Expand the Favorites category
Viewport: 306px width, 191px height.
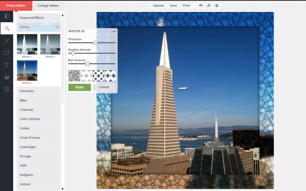(x=39, y=91)
